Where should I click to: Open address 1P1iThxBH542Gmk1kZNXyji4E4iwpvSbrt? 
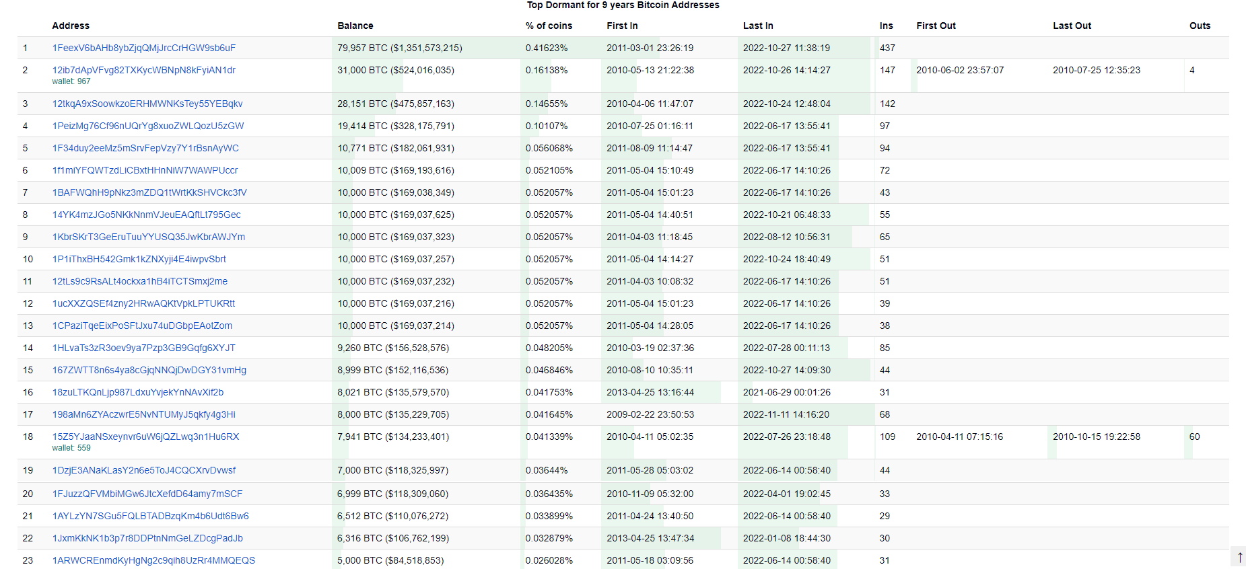coord(139,259)
